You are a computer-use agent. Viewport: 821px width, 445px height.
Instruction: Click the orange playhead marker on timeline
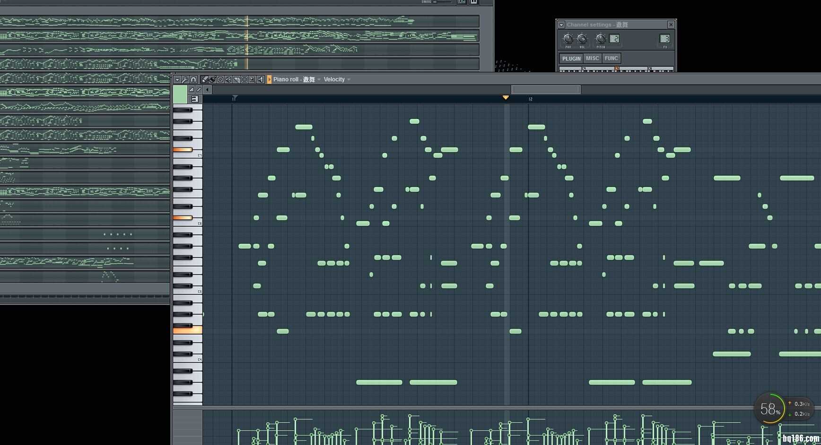(x=506, y=97)
